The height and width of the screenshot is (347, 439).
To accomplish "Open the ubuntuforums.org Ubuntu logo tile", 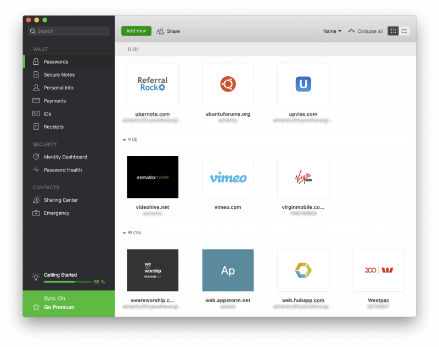I will [x=228, y=84].
